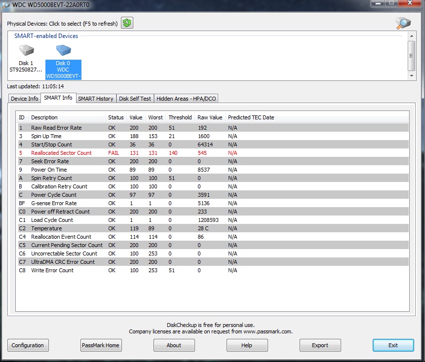
Task: Click raw value 64314 cell
Action: [x=205, y=145]
